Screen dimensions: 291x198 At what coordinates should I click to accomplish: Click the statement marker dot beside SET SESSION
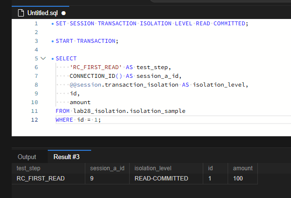pyautogui.click(x=53, y=24)
